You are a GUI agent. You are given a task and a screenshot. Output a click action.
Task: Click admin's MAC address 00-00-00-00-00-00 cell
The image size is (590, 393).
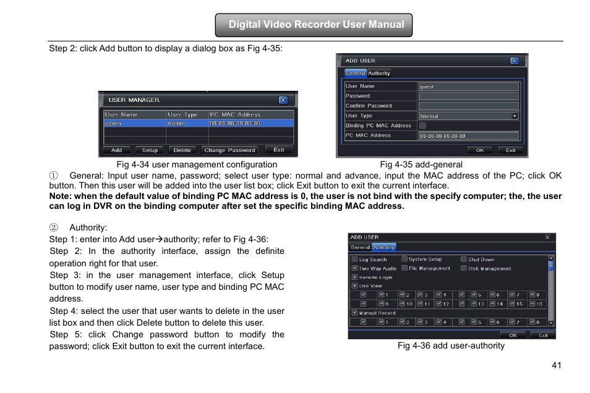[x=251, y=124]
